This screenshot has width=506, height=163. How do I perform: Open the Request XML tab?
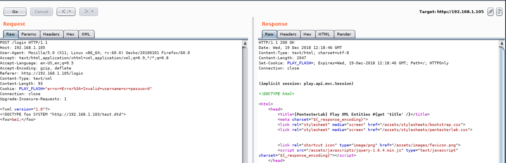pos(86,34)
